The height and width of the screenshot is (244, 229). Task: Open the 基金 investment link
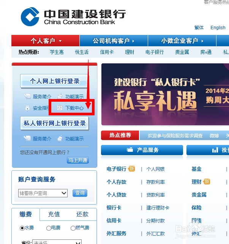196,169
